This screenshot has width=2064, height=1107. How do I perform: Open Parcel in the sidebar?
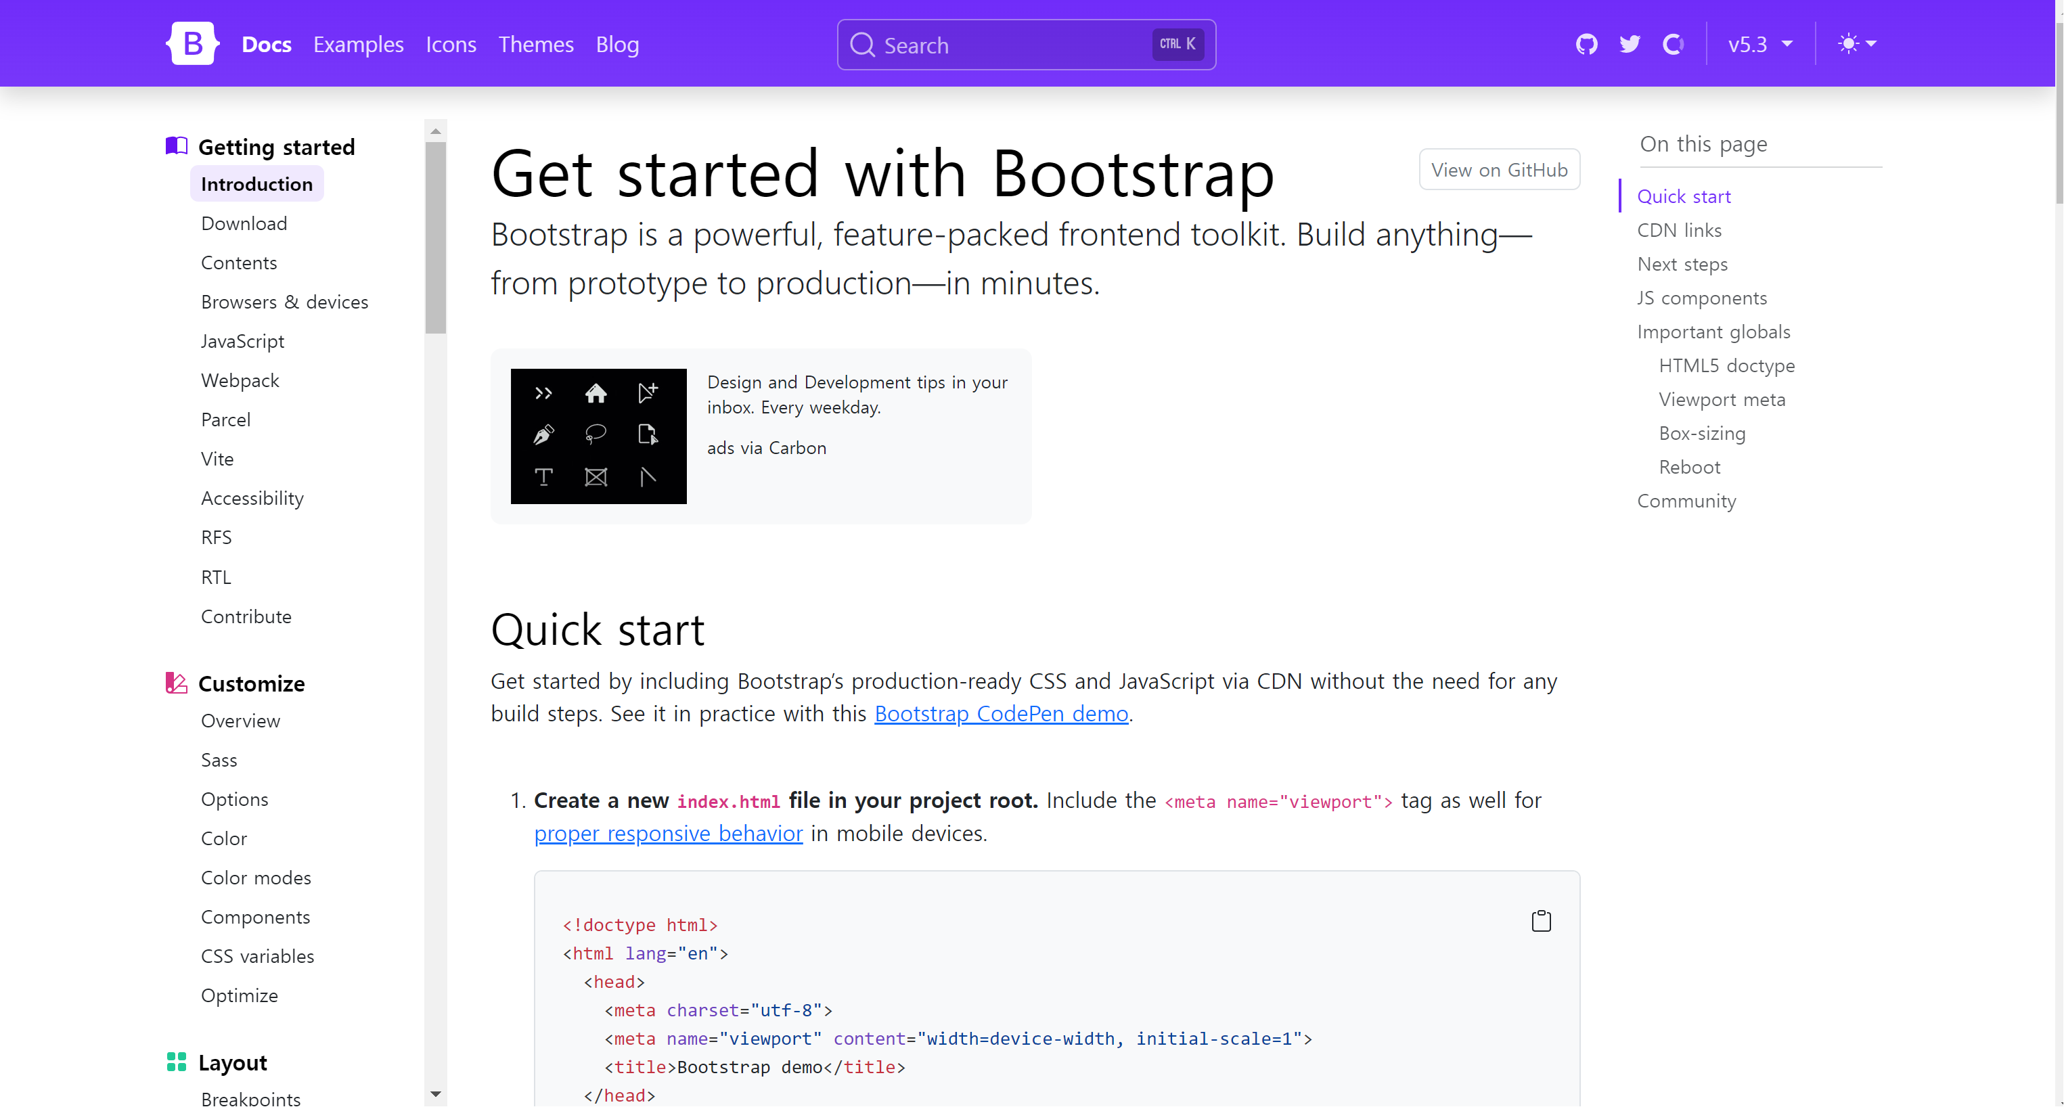click(225, 419)
